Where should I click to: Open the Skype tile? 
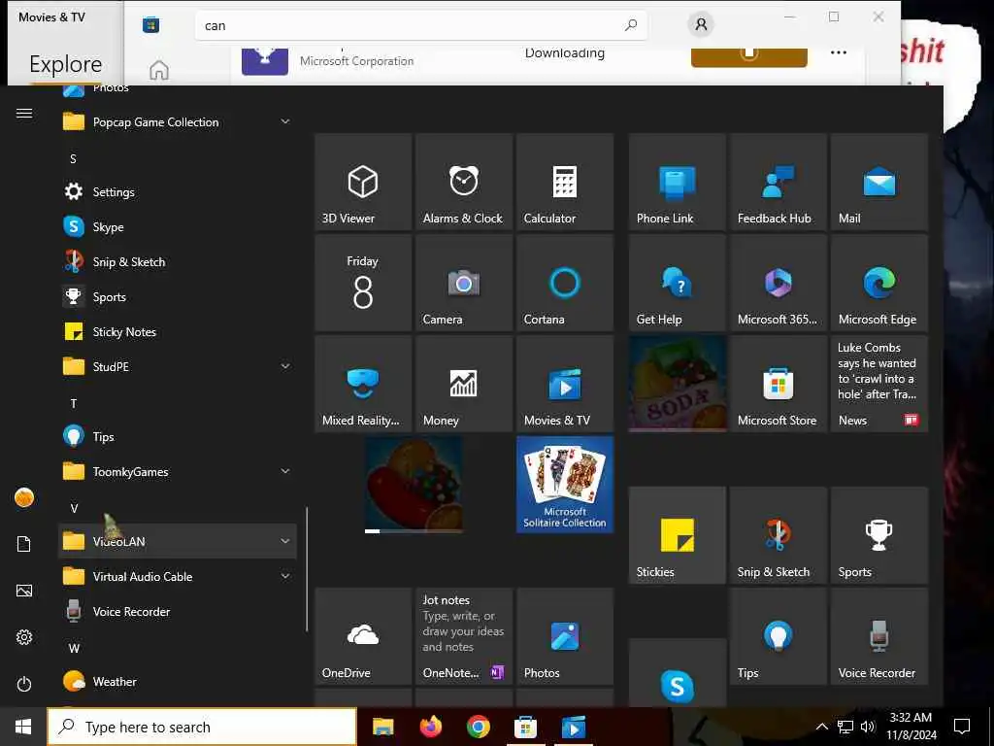click(x=677, y=672)
